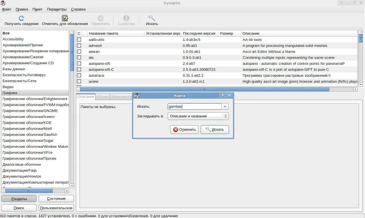Select Графические оболочки/GNOME category
Image resolution: width=365 pixels, height=218 pixels.
(35, 111)
